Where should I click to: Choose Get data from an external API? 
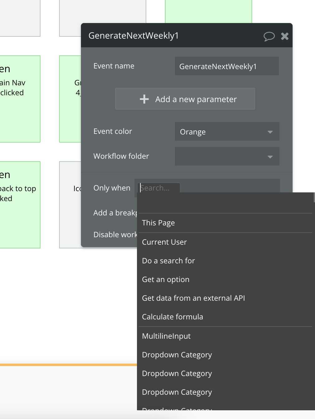tap(193, 298)
